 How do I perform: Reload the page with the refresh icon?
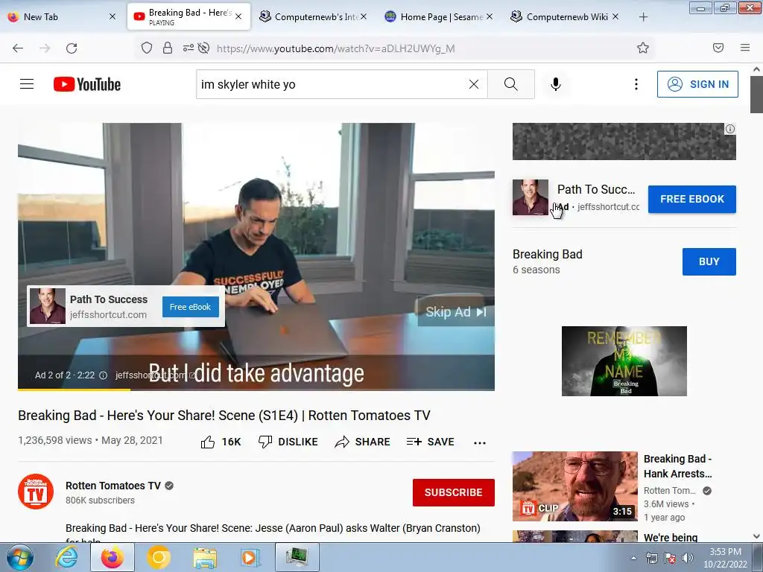coord(72,48)
